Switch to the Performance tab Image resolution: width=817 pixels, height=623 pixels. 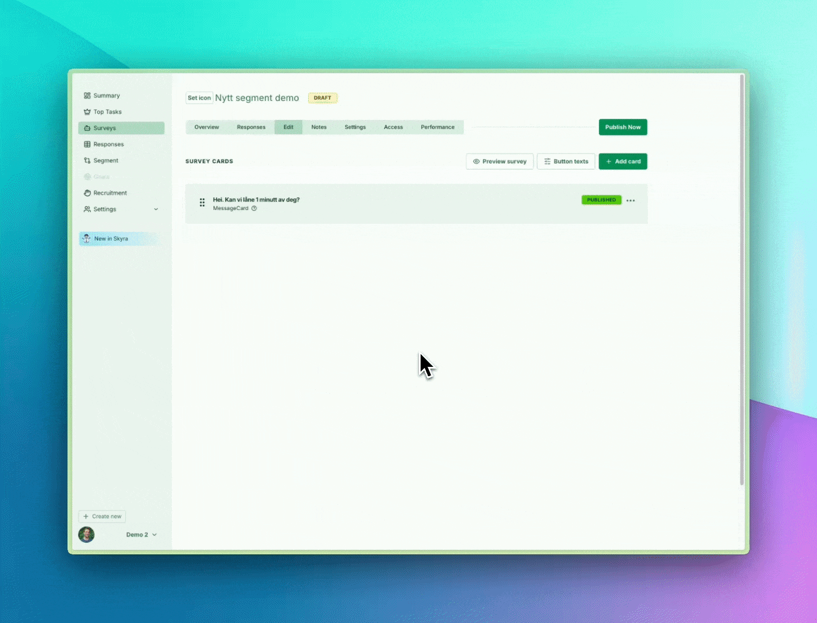[x=437, y=127]
